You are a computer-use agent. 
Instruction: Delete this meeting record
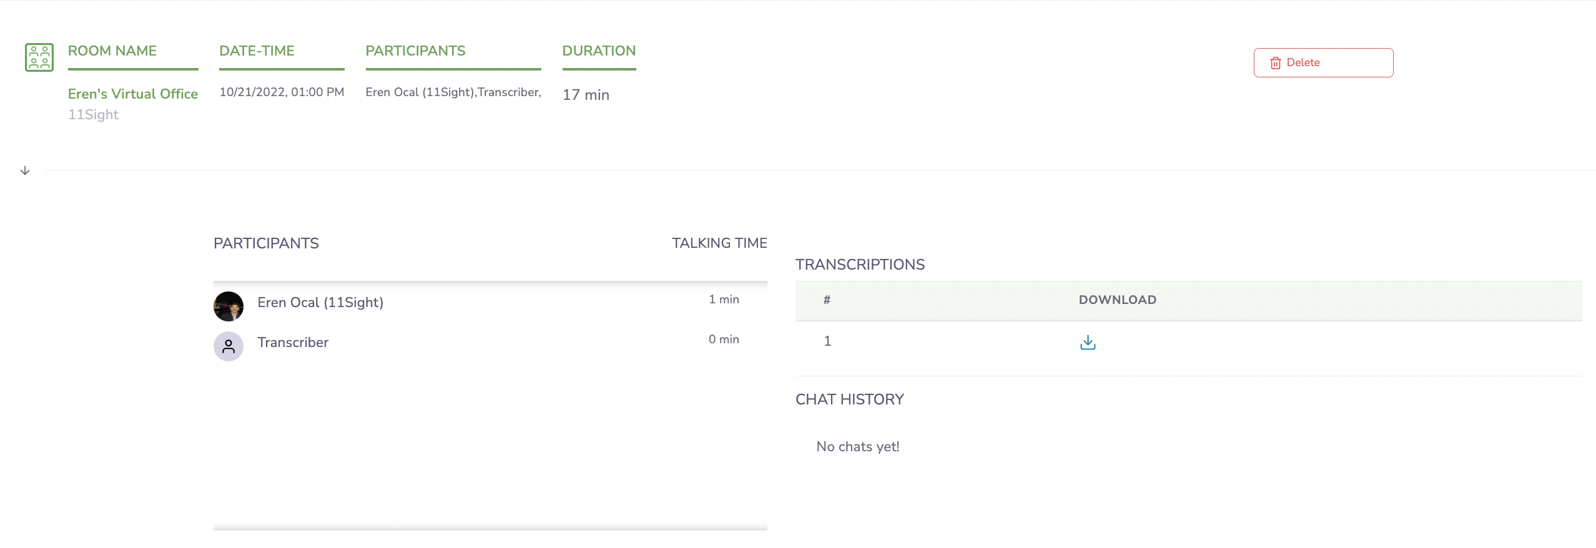[1323, 62]
